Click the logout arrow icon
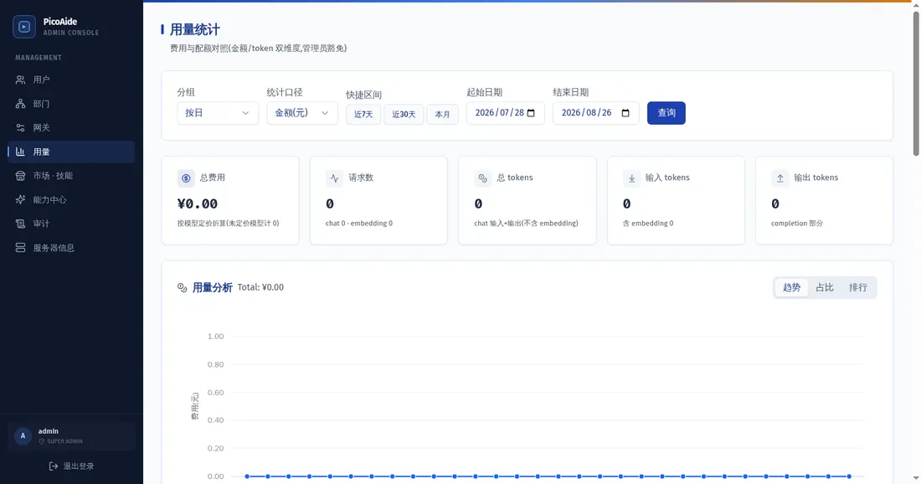 click(x=54, y=466)
